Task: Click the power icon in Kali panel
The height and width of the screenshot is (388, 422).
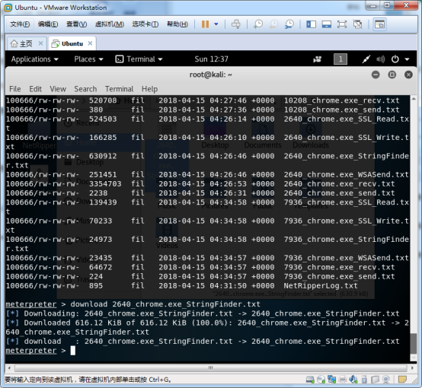Action: 395,59
